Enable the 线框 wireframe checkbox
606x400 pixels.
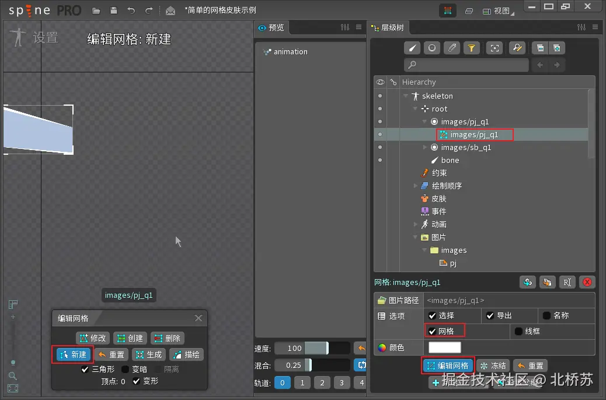pyautogui.click(x=518, y=331)
